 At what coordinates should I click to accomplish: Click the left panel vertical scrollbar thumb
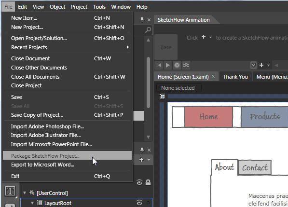coord(149,83)
